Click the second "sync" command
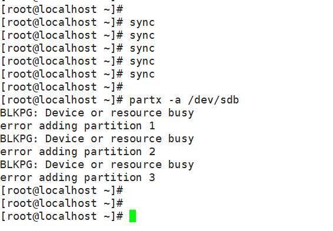Viewport: 333px width, 231px height. 142,36
